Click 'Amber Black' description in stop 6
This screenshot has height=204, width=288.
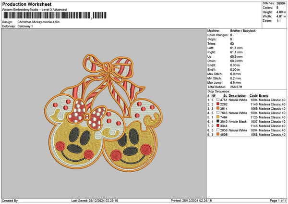coord(237,122)
